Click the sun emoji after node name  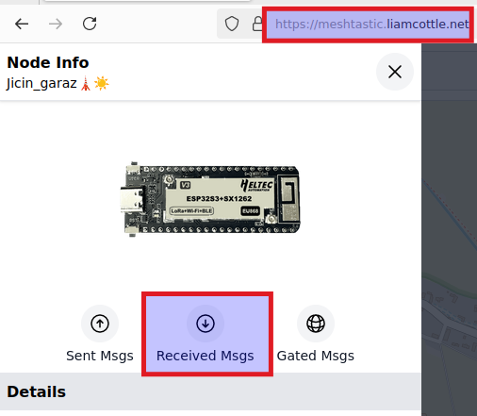[102, 84]
